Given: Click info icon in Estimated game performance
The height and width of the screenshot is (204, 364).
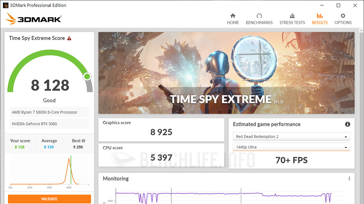Looking at the screenshot, I should click(x=347, y=125).
